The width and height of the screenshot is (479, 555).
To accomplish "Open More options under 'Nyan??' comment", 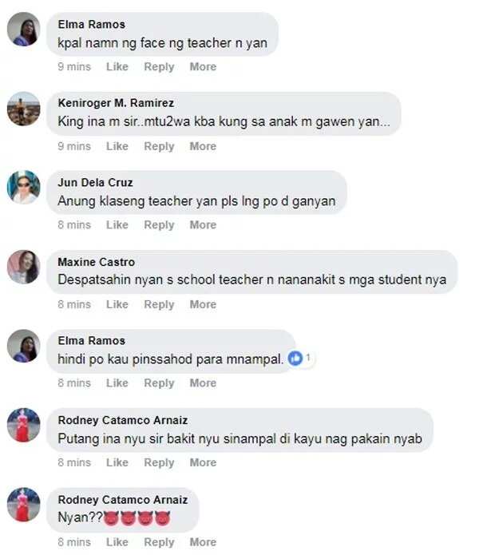I will tap(203, 542).
